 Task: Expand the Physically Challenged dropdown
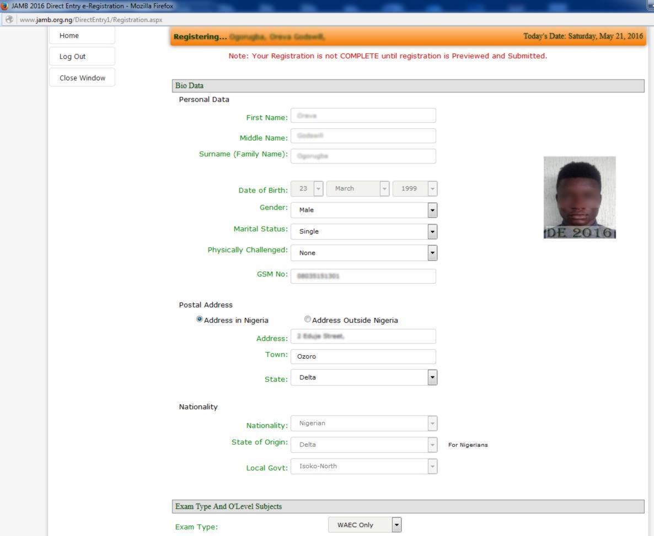point(433,252)
